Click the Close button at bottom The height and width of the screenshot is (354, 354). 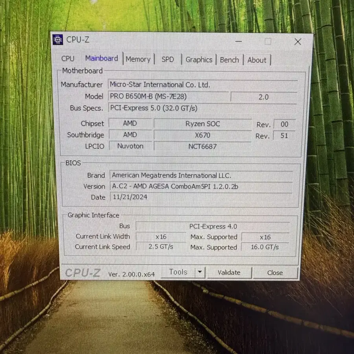pos(275,273)
